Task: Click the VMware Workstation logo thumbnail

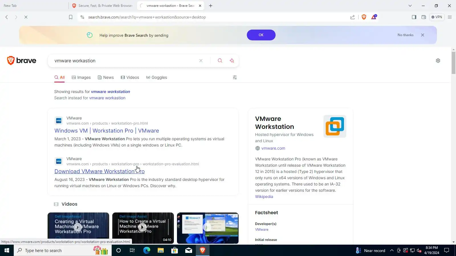Action: (335, 126)
